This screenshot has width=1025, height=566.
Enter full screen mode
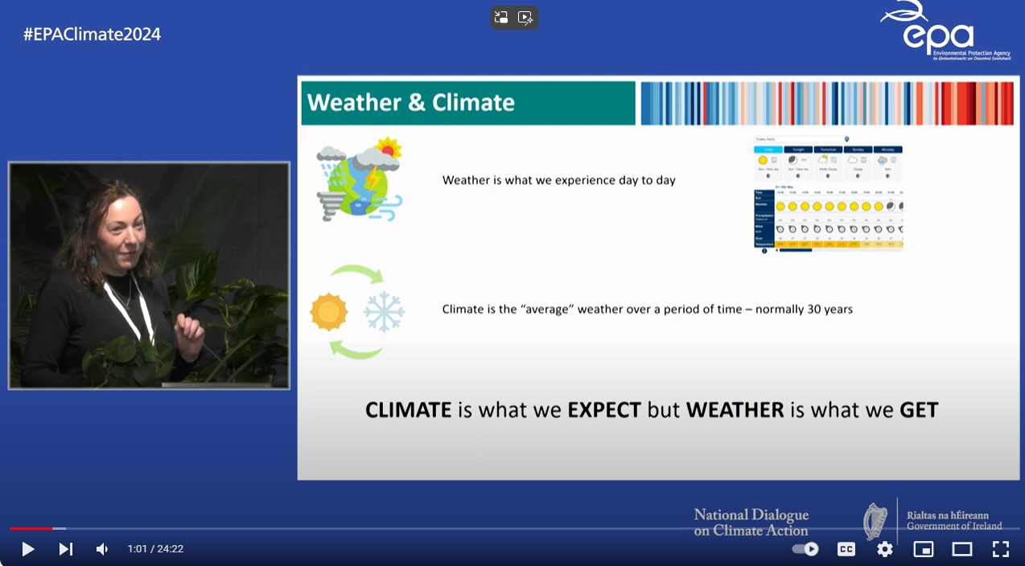click(1000, 549)
